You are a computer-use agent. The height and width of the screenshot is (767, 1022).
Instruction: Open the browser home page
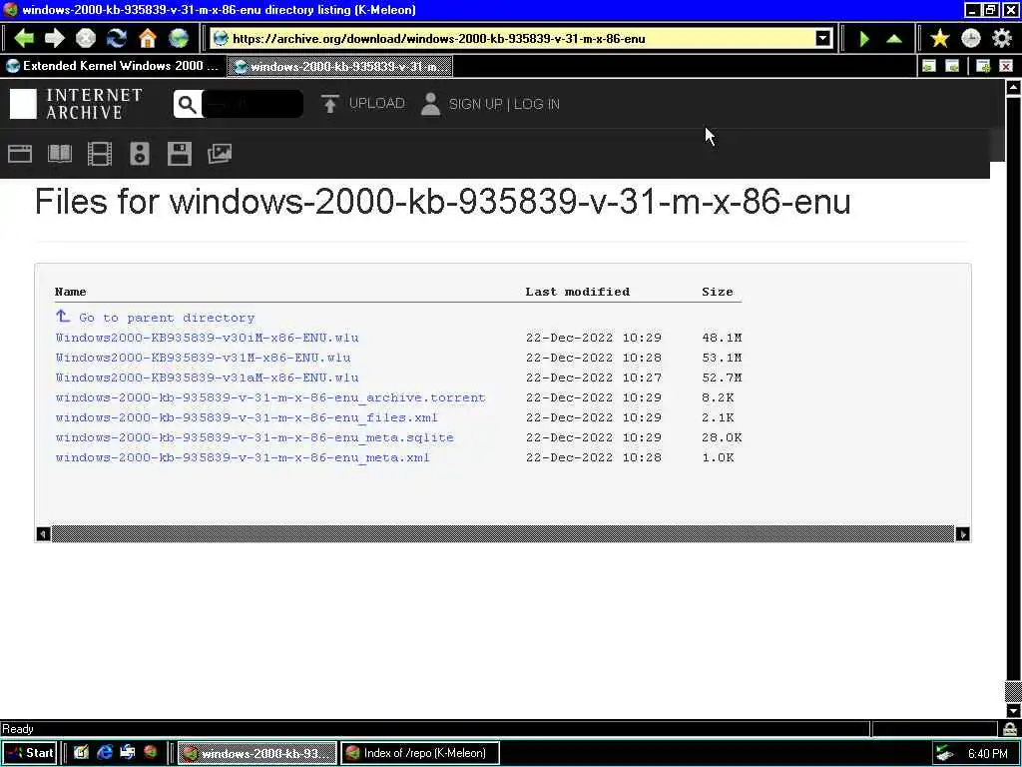click(148, 39)
